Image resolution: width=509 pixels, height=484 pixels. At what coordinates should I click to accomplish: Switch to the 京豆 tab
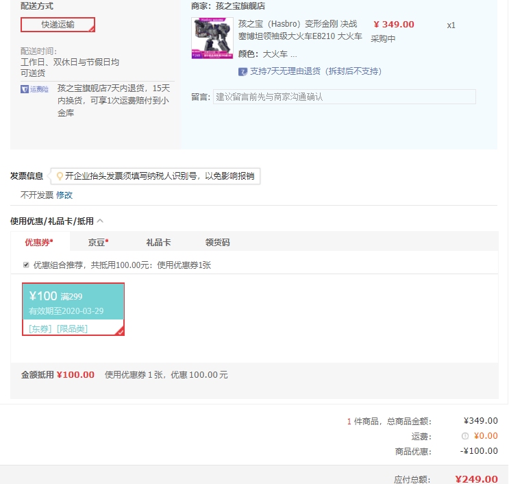pos(98,243)
